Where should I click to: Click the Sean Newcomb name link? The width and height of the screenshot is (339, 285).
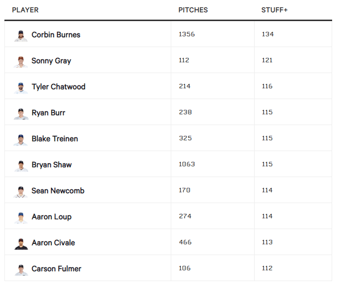point(58,191)
